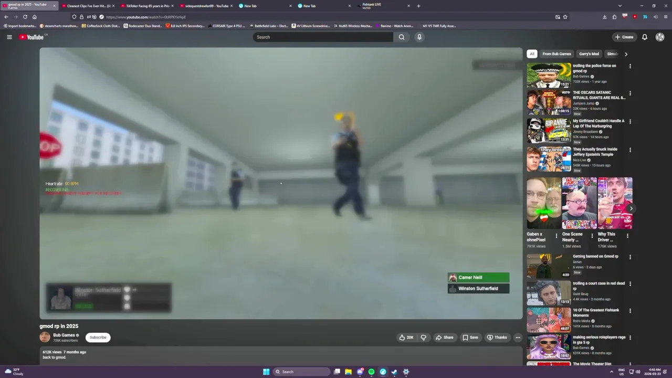This screenshot has width=672, height=378.
Task: Open a new browser tab with plus
Action: tap(418, 6)
